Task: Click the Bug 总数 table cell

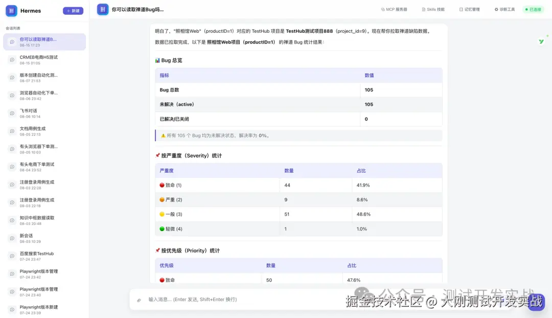Action: 258,90
